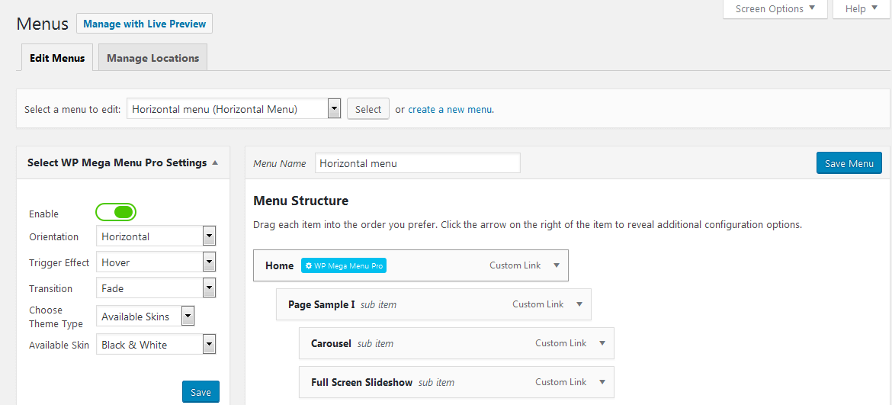Click into the Menu Name field
892x405 pixels.
(418, 163)
